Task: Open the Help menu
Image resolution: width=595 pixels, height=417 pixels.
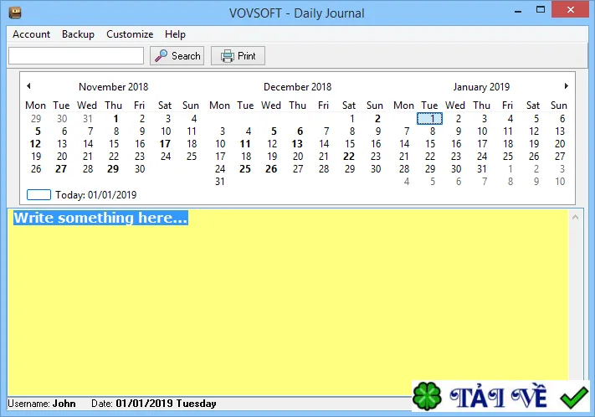Action: pos(175,34)
